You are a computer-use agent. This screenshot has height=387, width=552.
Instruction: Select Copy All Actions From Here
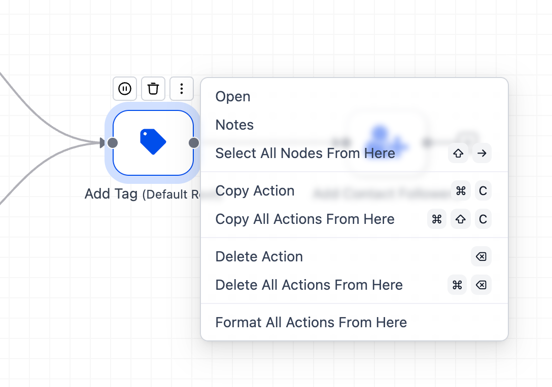304,219
